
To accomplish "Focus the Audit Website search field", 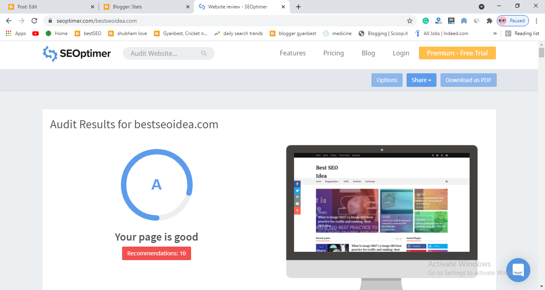I will 168,53.
